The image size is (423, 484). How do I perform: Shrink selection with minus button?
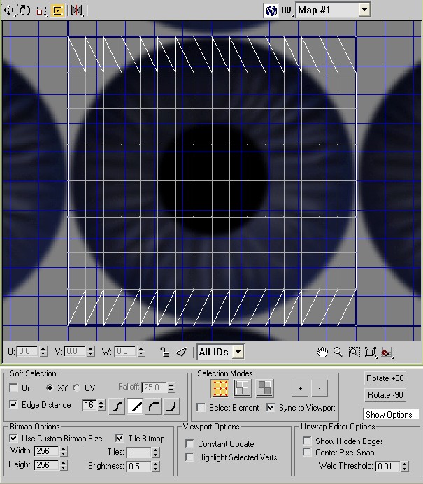click(x=320, y=388)
